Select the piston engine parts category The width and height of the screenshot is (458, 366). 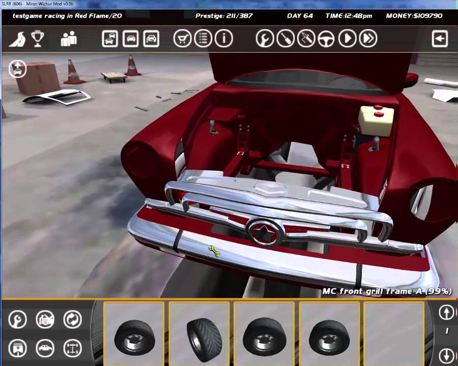(17, 348)
